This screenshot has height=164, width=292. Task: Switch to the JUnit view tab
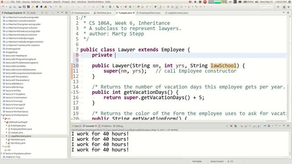pos(31,13)
